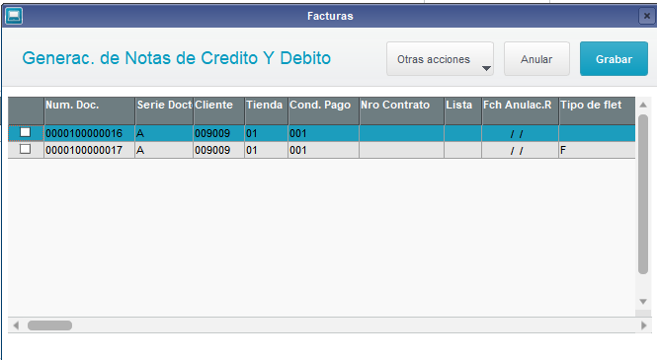Click Cliente 009009 in row 0000100000016
Image resolution: width=657 pixels, height=360 pixels.
click(x=218, y=133)
